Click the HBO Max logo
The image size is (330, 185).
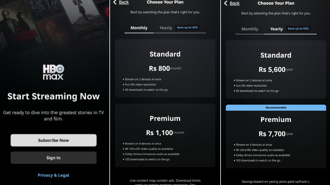click(x=53, y=72)
